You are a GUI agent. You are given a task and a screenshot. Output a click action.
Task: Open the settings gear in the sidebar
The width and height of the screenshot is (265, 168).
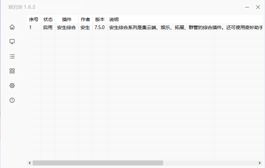point(12,86)
